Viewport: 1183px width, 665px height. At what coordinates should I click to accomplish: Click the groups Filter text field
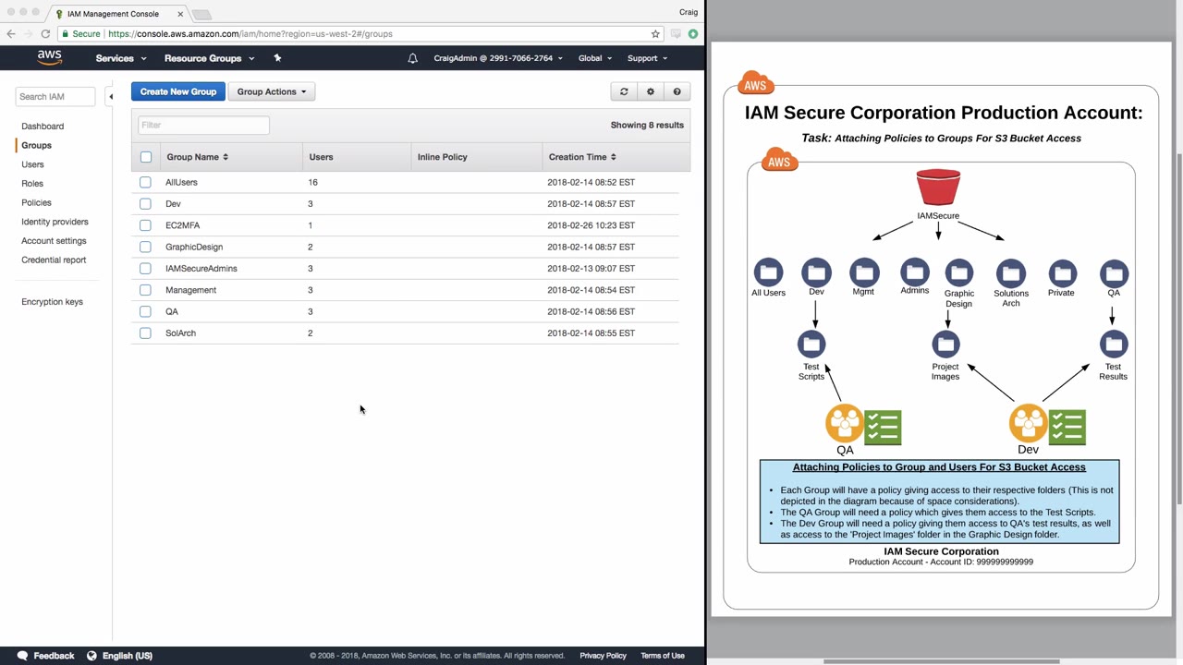[x=203, y=125]
